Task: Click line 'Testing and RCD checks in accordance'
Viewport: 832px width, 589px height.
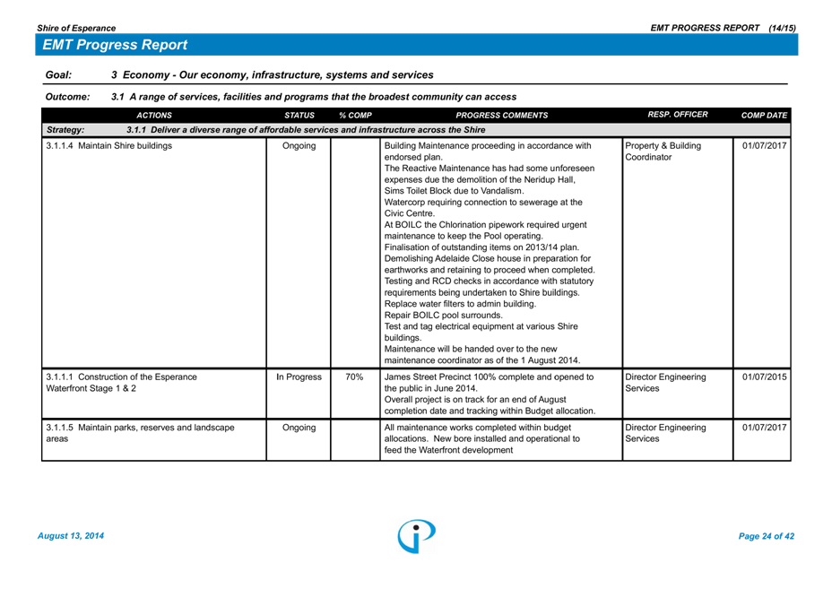Action: (489, 282)
